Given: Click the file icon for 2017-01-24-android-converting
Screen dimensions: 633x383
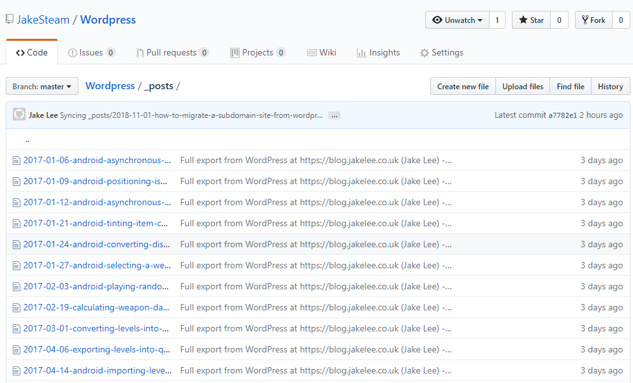Looking at the screenshot, I should pyautogui.click(x=16, y=245).
